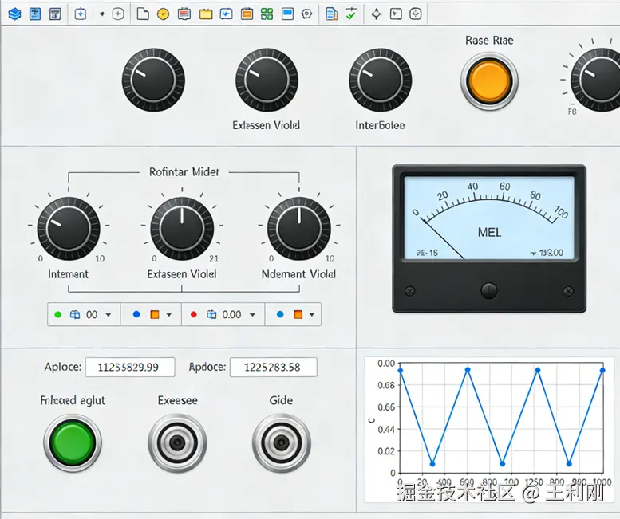This screenshot has width=620, height=519.
Task: Click the green checkmark toolbar icon
Action: (x=351, y=14)
